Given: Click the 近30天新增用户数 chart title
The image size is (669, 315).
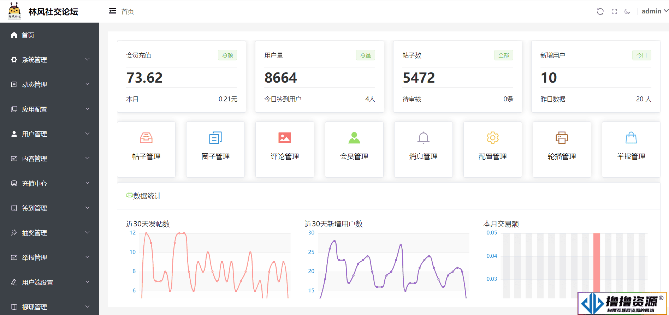Looking at the screenshot, I should (x=334, y=224).
